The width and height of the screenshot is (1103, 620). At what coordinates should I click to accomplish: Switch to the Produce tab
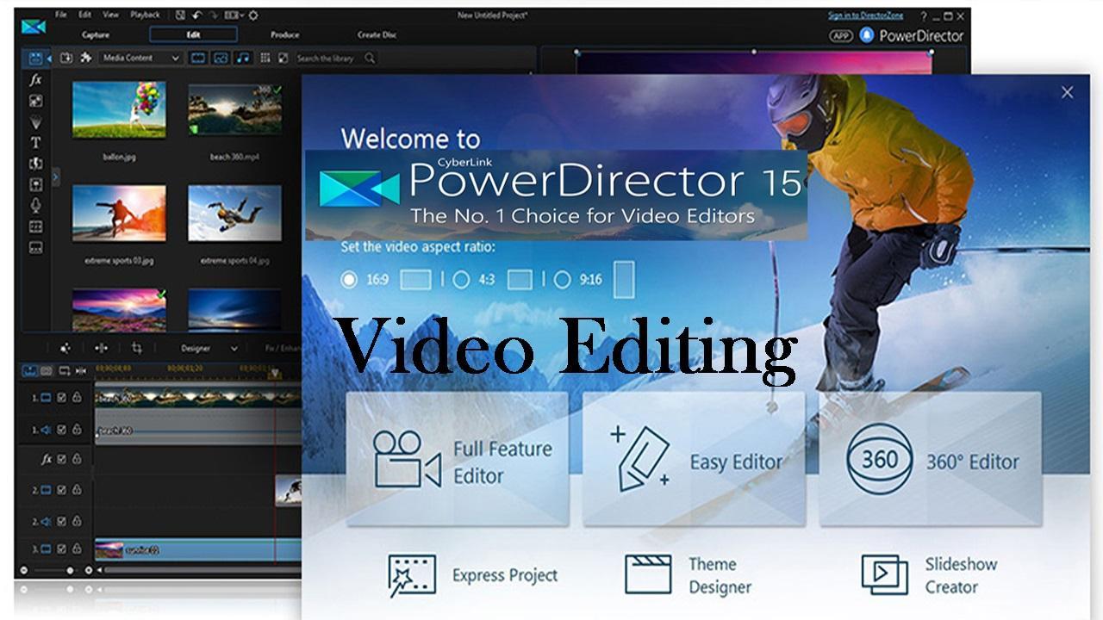(x=284, y=34)
